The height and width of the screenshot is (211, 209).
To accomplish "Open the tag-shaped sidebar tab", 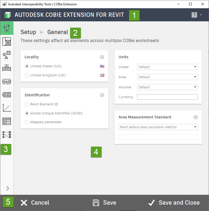I will tap(7, 95).
